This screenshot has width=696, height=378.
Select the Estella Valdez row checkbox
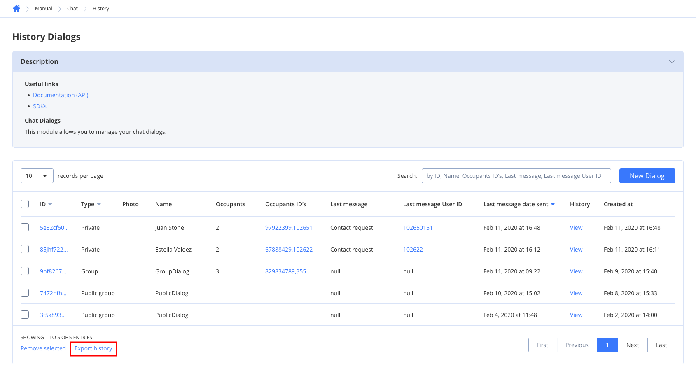coord(25,249)
